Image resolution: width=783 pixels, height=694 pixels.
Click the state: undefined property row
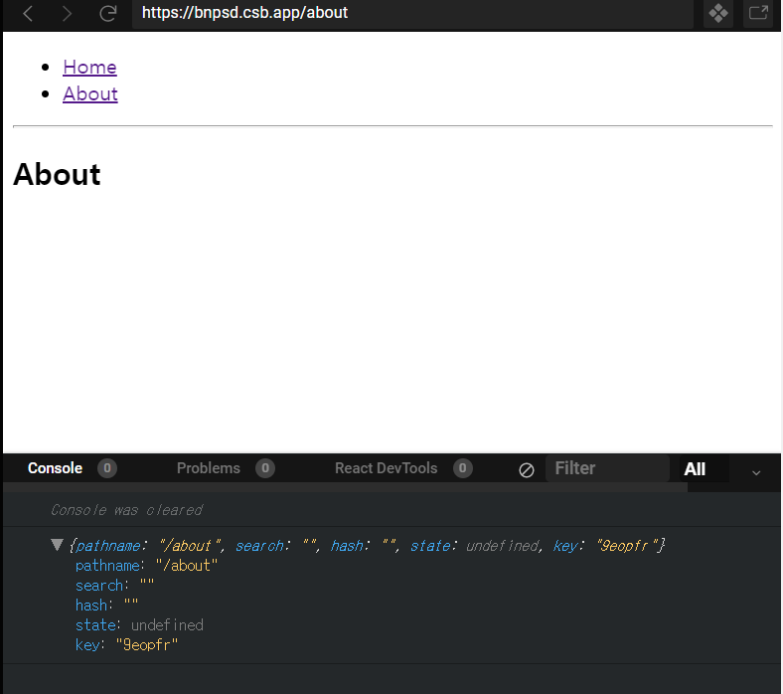139,625
